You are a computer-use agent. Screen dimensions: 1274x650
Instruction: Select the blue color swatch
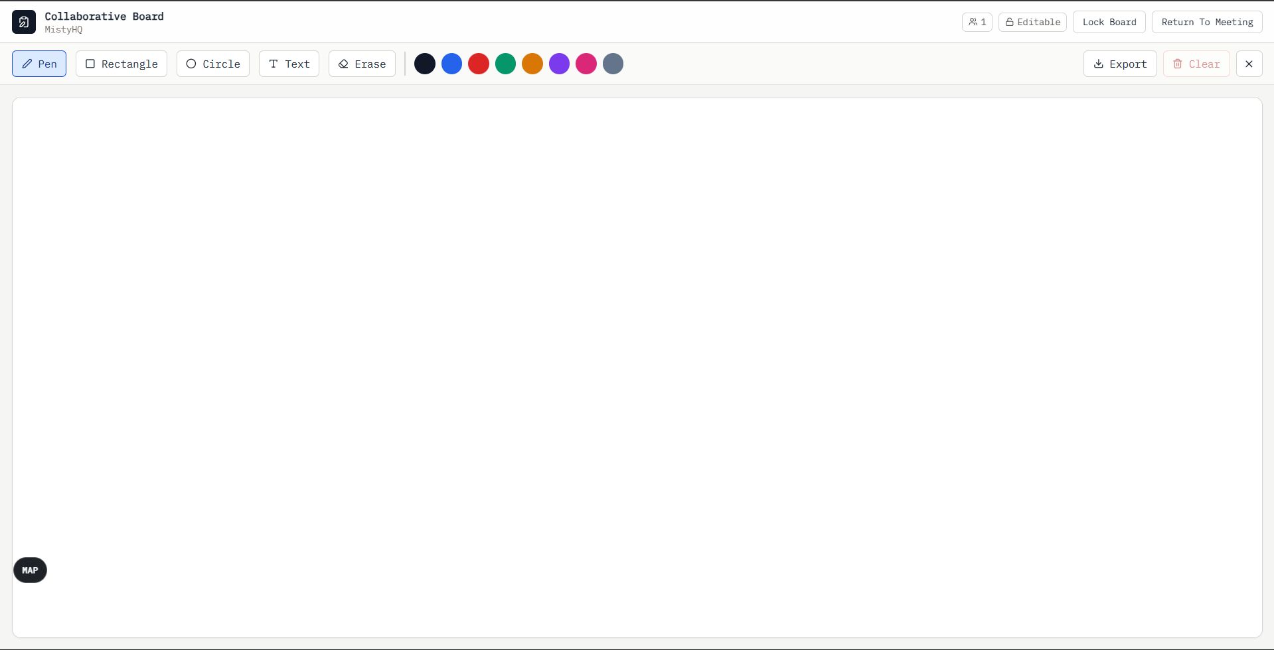click(451, 64)
